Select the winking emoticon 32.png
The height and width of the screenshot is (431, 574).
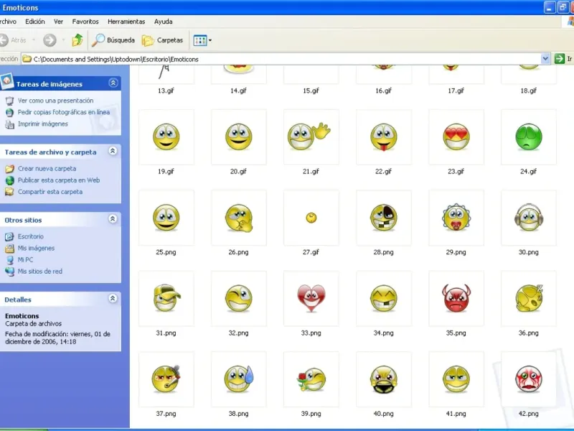click(x=239, y=298)
